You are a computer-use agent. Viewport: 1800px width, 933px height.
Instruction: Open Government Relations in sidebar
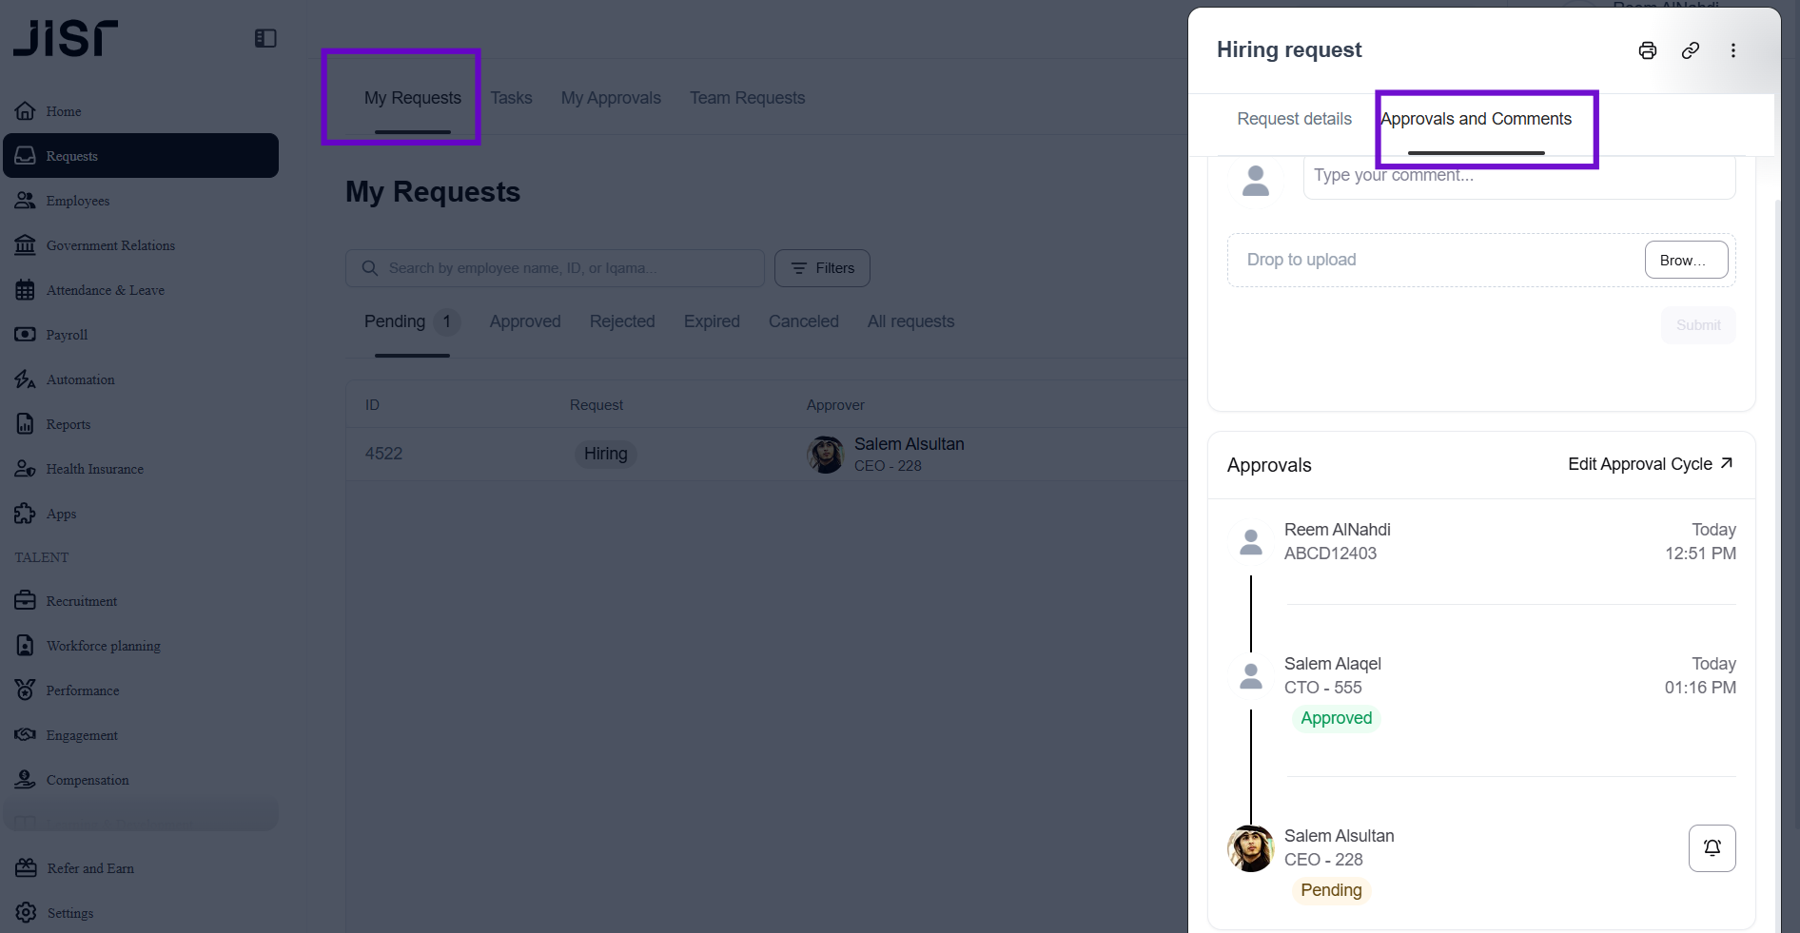point(110,245)
